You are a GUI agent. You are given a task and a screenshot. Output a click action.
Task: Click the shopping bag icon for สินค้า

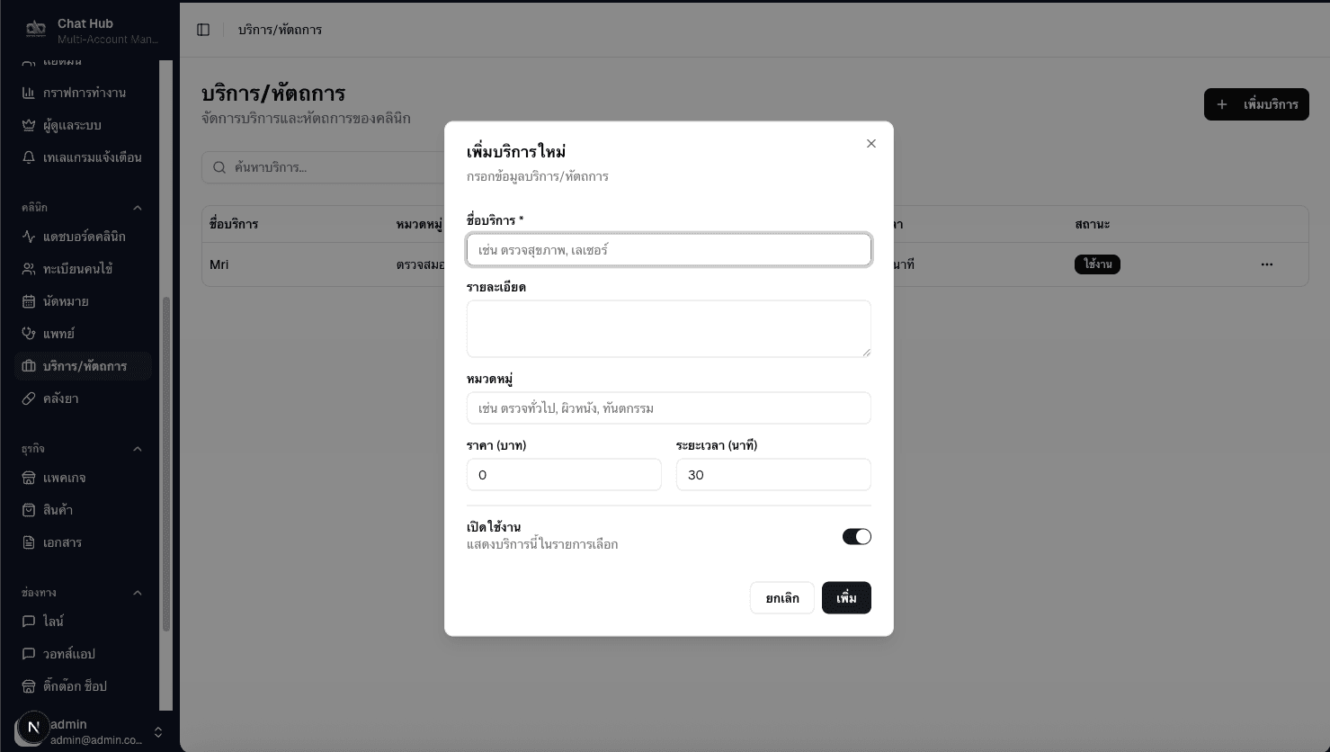tap(29, 510)
